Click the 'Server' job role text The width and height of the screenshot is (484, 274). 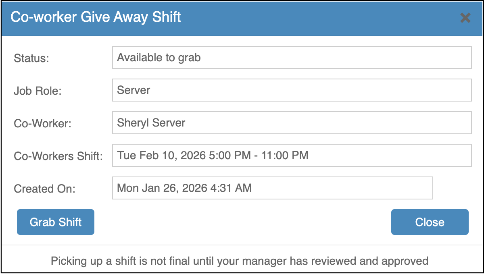[133, 90]
